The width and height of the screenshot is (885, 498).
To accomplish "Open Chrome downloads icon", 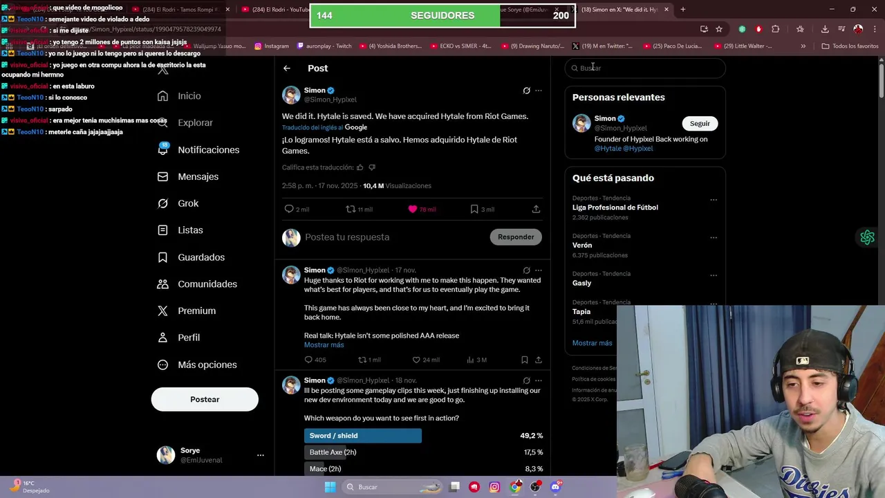I will pos(825,29).
